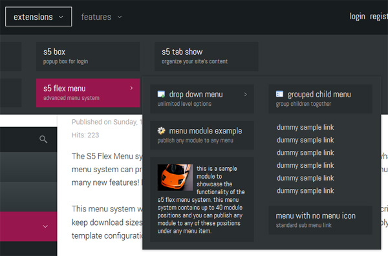This screenshot has width=388, height=256.
Task: Click the grouped child menu icon
Action: [279, 94]
